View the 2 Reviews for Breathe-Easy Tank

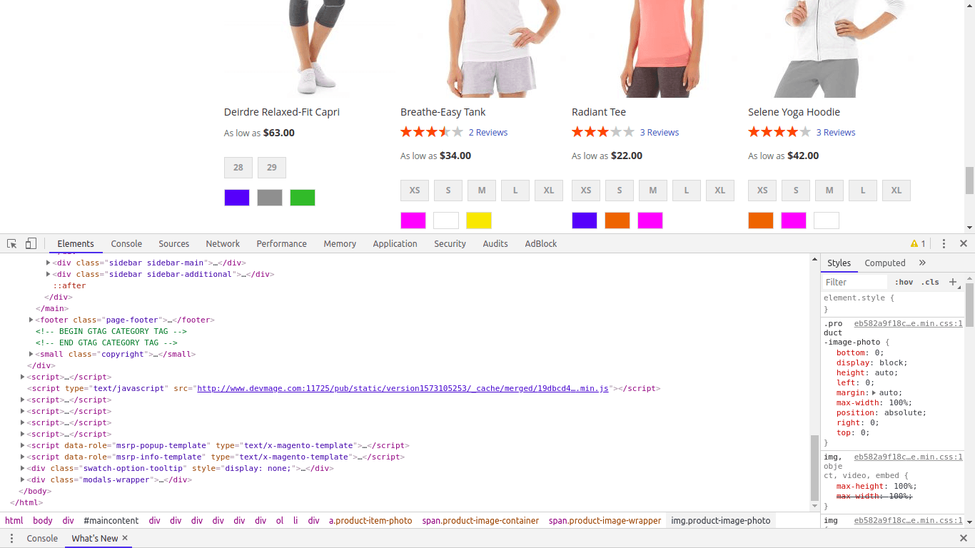[488, 133]
